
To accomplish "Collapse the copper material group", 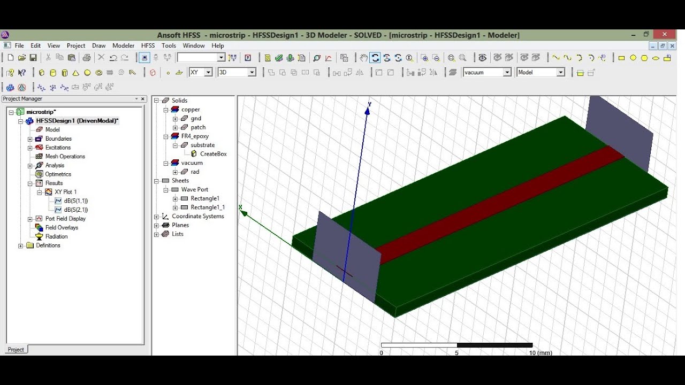I will click(x=166, y=110).
